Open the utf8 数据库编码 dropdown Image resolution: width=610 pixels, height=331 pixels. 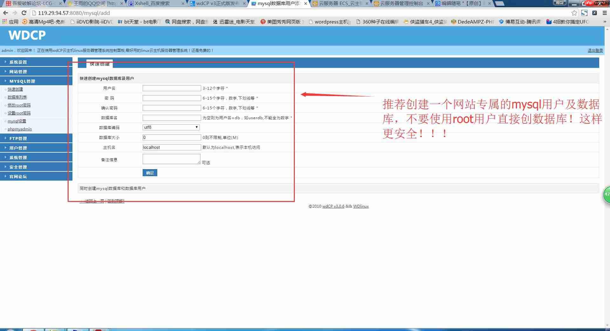pyautogui.click(x=171, y=127)
